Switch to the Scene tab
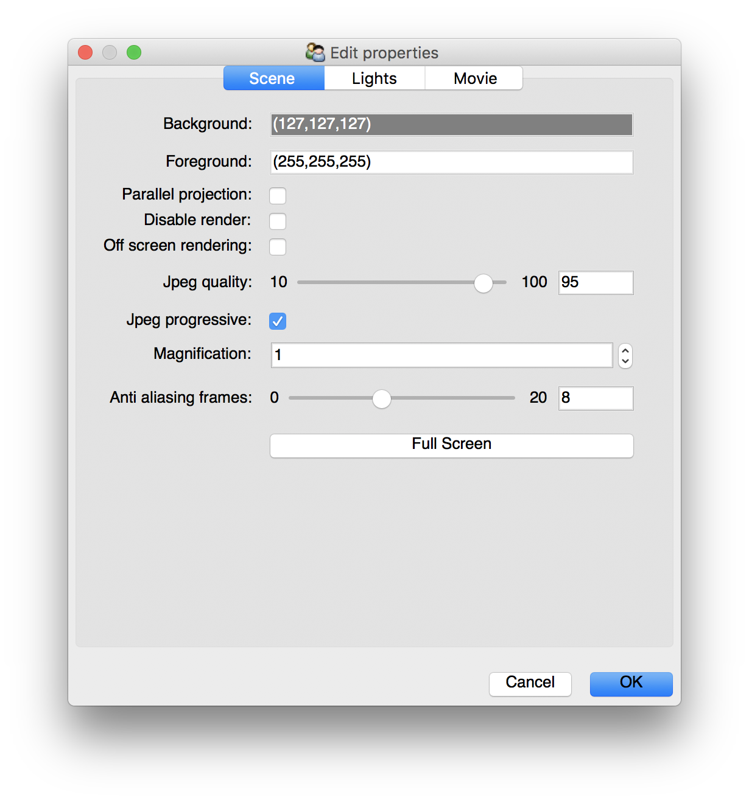The width and height of the screenshot is (749, 803). pyautogui.click(x=273, y=78)
